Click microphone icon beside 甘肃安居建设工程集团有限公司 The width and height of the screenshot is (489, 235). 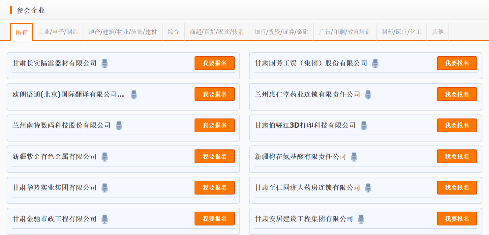[x=361, y=219]
